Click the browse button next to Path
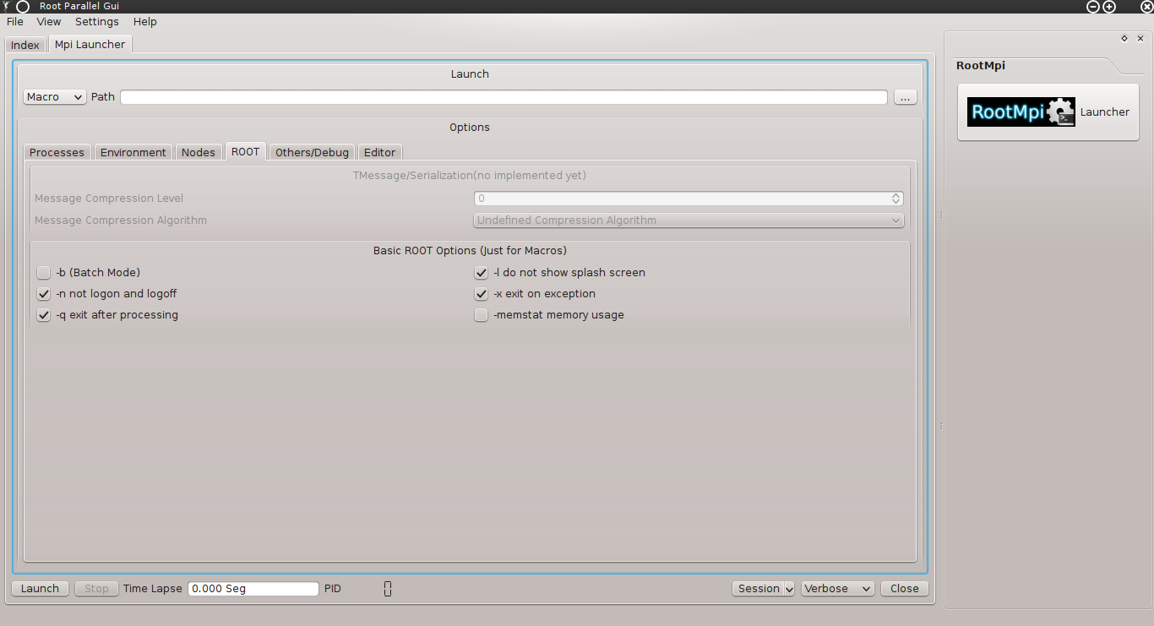 coord(905,97)
